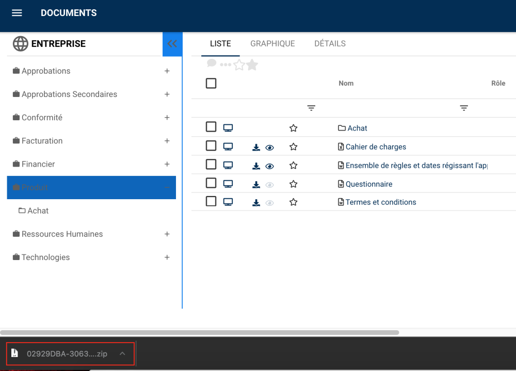Select Conformité in the sidebar
This screenshot has height=371, width=516.
[42, 118]
